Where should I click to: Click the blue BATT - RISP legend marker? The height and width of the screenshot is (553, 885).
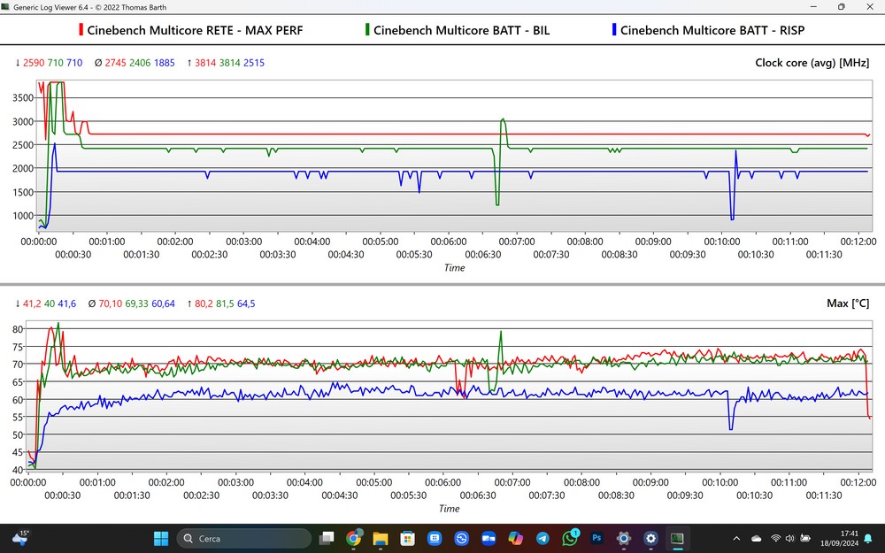point(614,30)
